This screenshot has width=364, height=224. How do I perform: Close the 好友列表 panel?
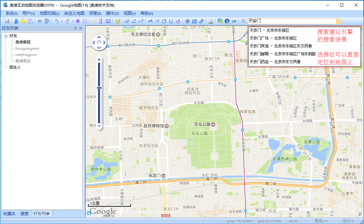click(81, 28)
